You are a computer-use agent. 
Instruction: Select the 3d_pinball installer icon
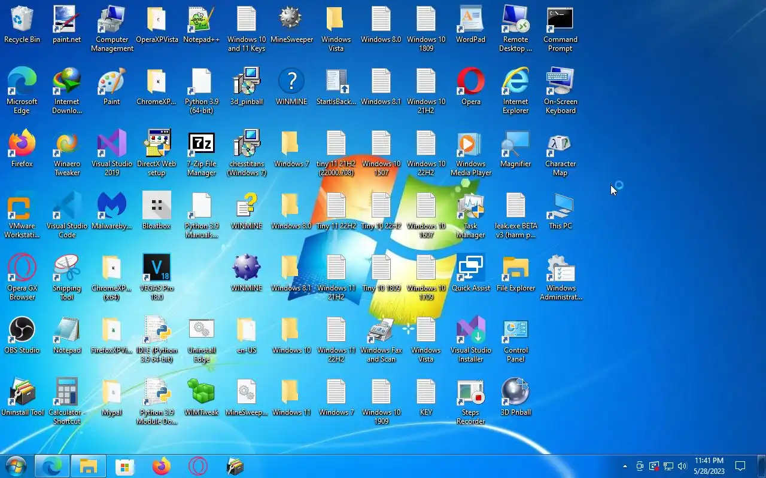click(x=247, y=87)
